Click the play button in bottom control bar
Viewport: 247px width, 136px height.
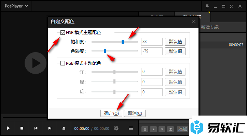click(8, 128)
